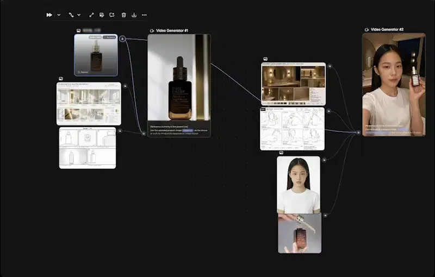This screenshot has width=435, height=277.
Task: Click the connection line style icon
Action: 71,15
